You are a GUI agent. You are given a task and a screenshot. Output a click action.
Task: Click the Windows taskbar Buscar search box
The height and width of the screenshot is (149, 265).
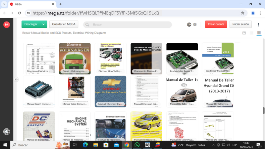point(40,145)
